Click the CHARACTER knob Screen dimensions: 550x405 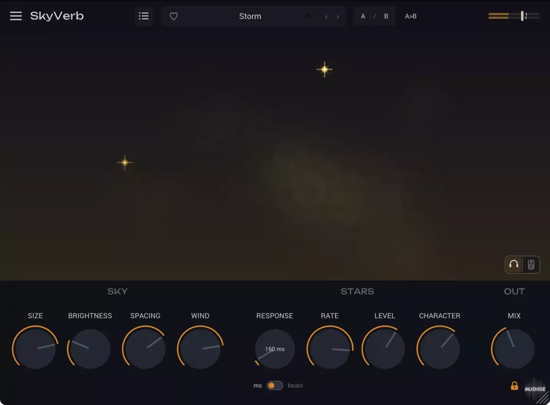coord(440,349)
